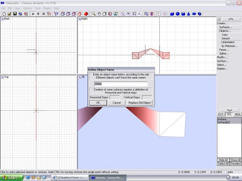Collapse command panel with top chevron
The width and height of the screenshot is (242, 181).
pos(231,19)
